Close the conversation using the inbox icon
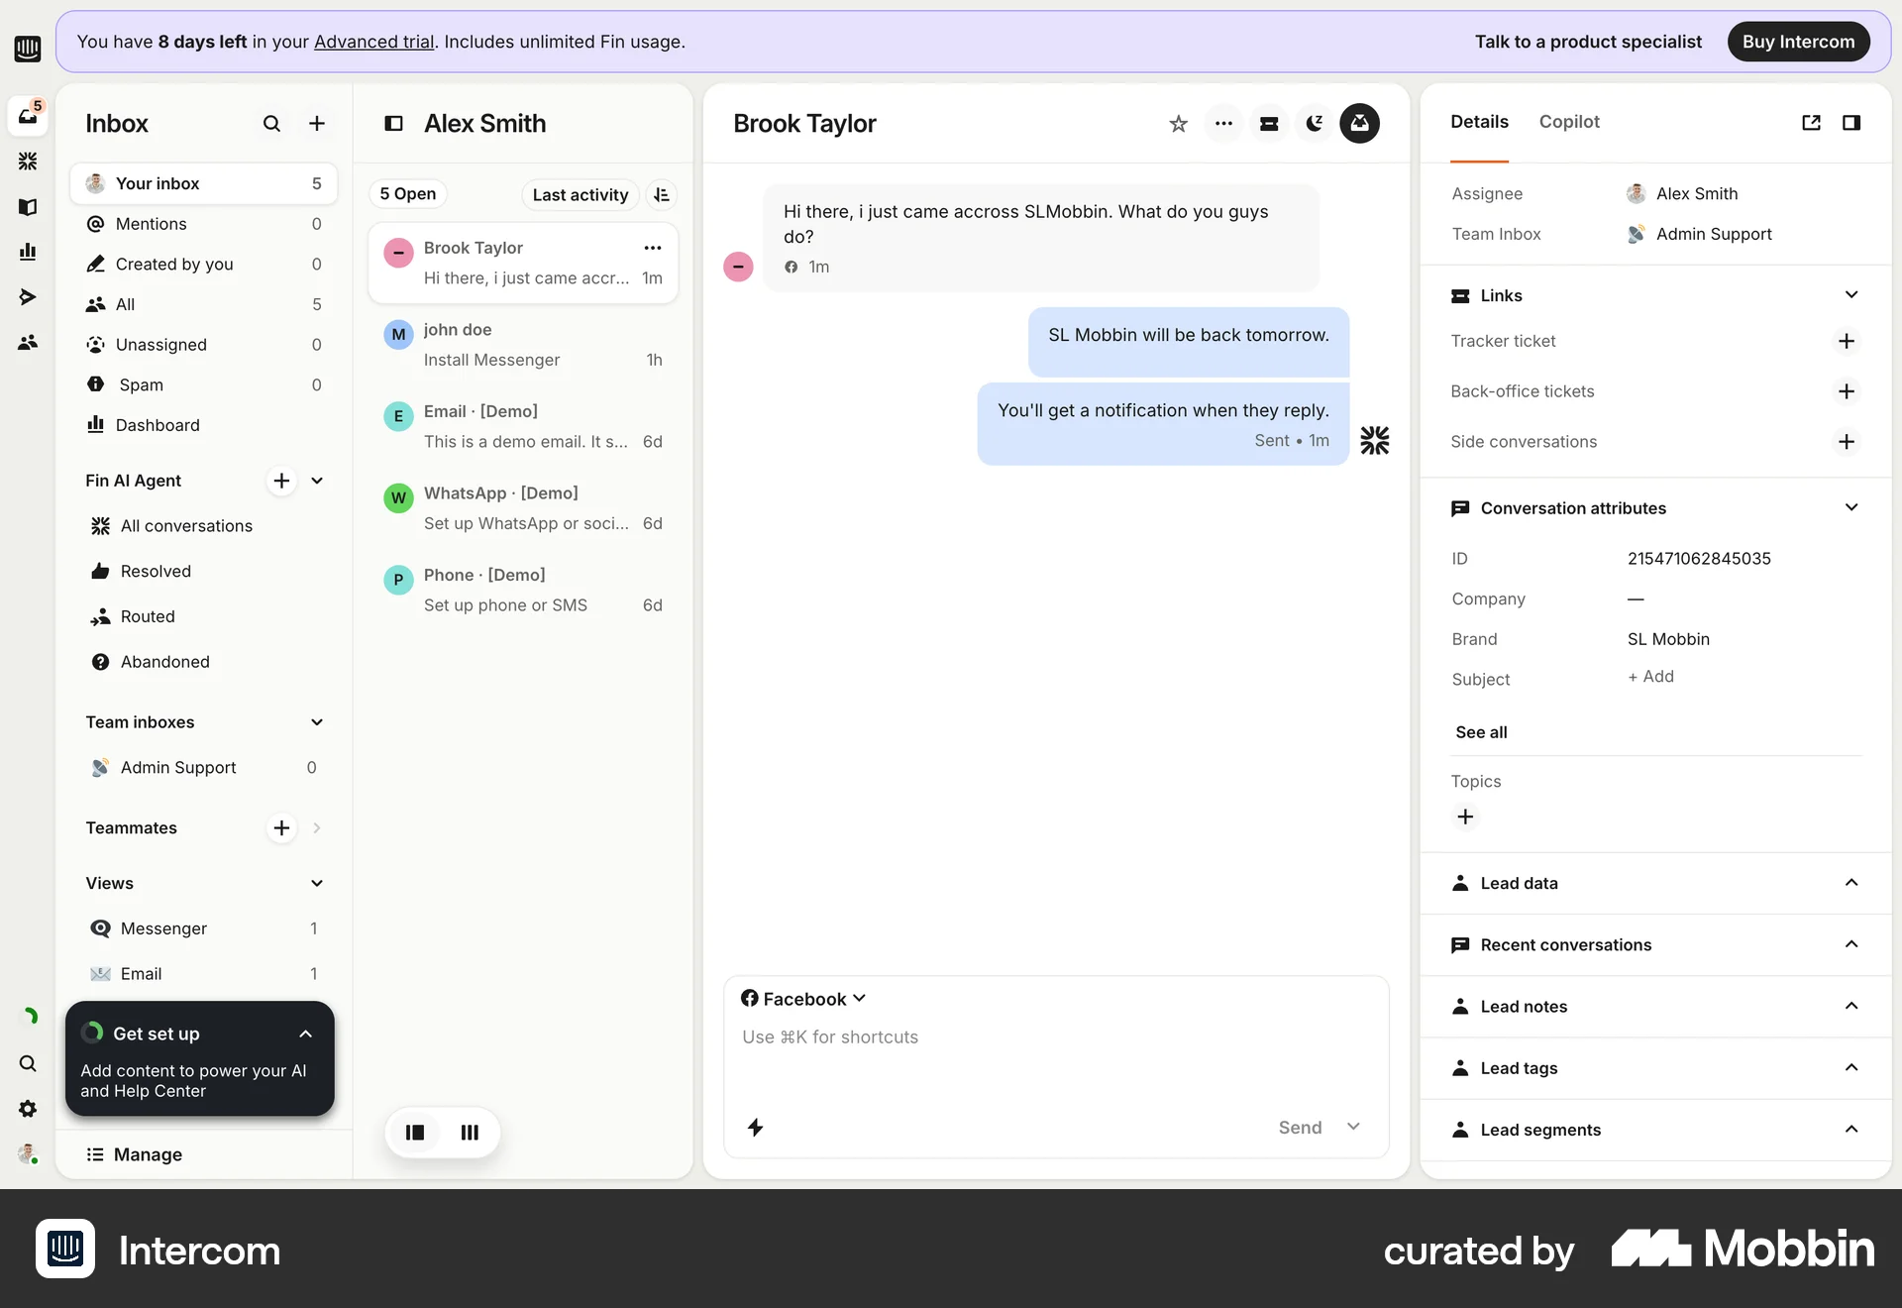 (1359, 123)
